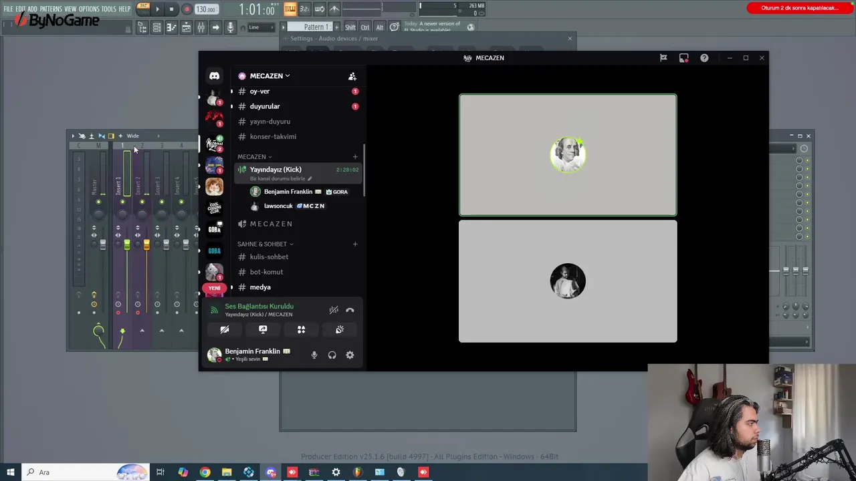
Task: Disconnect from the voice channel
Action: tap(350, 310)
